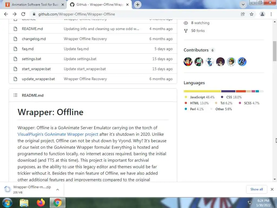The width and height of the screenshot is (277, 208).
Task: Share this page via the share icon
Action: 243,14
